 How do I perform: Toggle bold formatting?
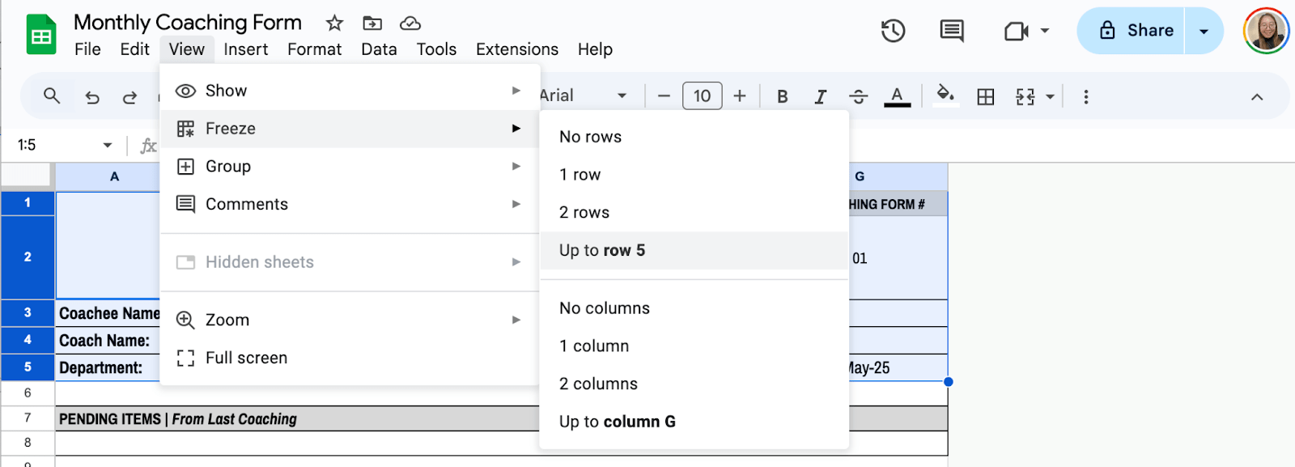tap(782, 97)
